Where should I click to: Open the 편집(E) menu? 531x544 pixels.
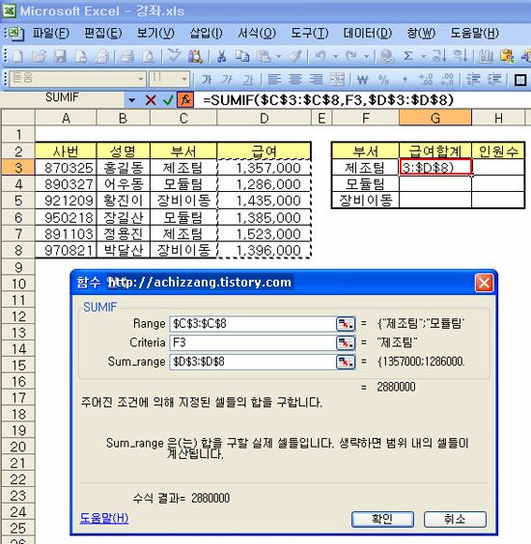[x=103, y=34]
